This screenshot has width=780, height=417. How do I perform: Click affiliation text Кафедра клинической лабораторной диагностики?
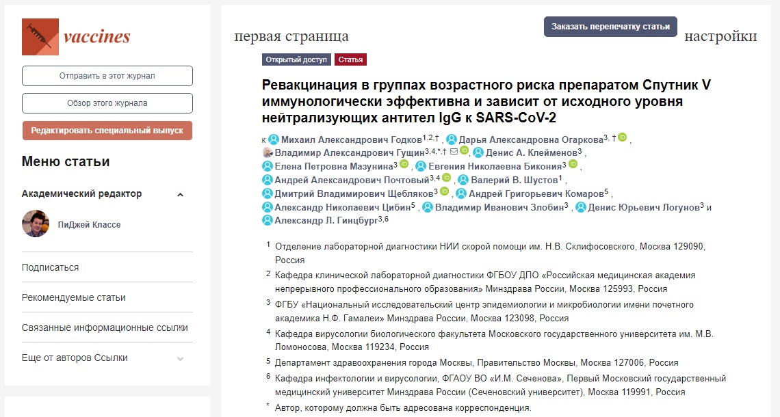485,282
